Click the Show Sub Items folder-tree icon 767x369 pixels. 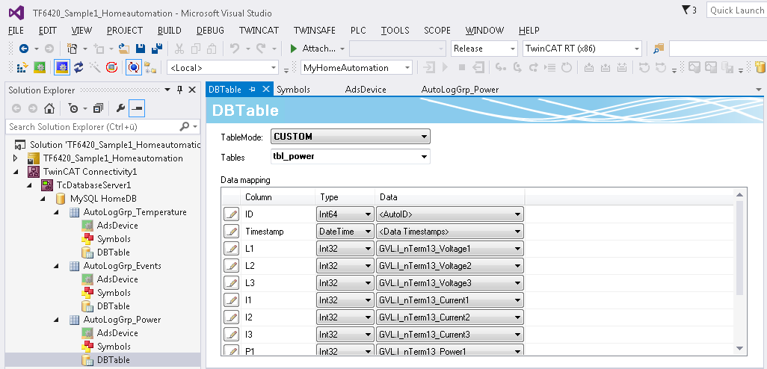150,67
